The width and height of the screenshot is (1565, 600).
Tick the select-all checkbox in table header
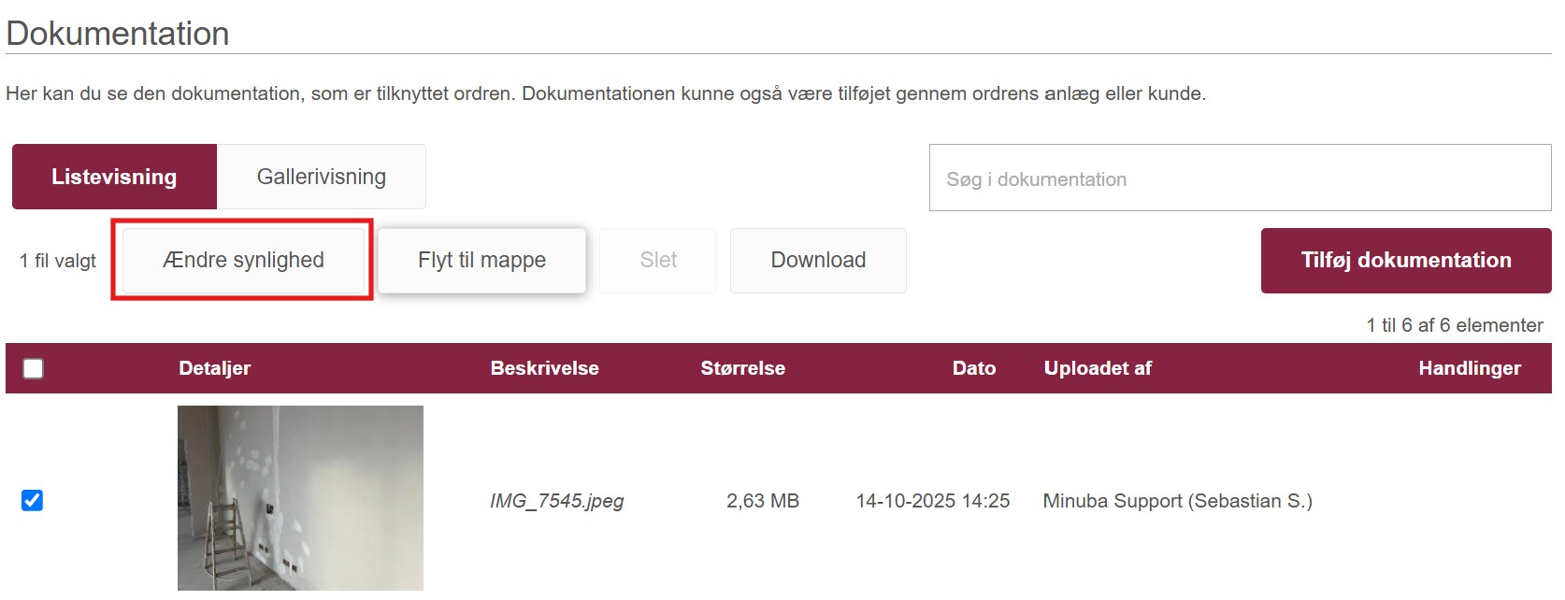pyautogui.click(x=33, y=368)
